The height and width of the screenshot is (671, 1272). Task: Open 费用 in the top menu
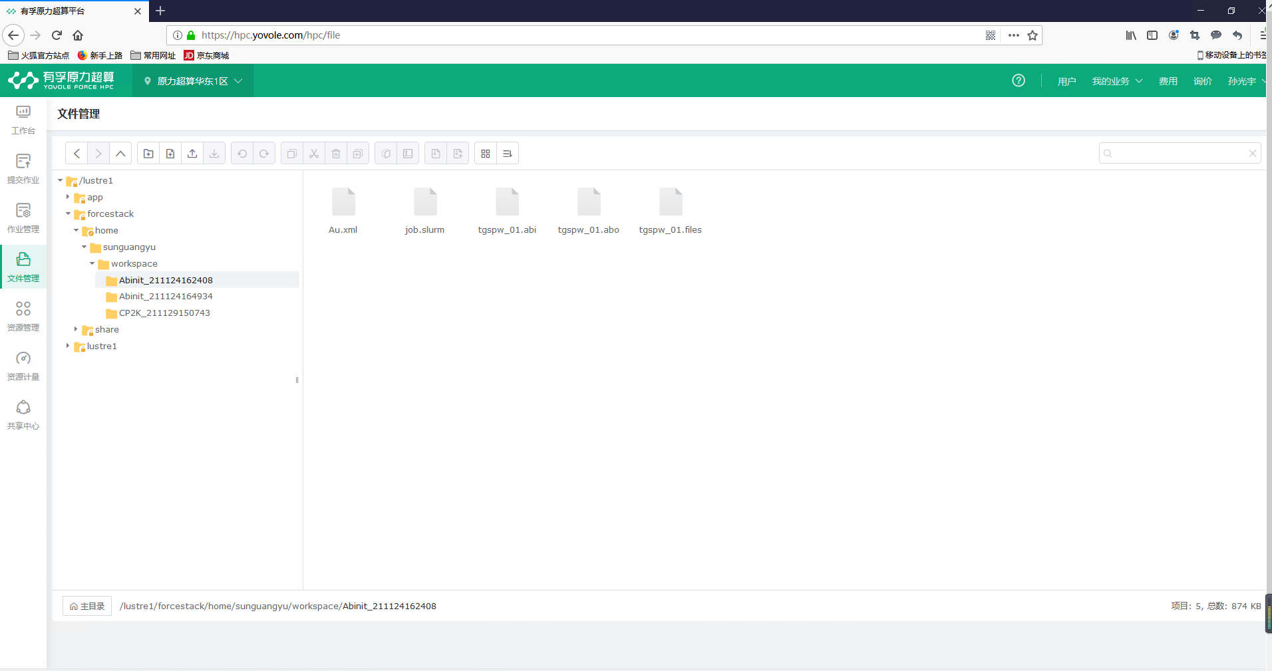1168,81
